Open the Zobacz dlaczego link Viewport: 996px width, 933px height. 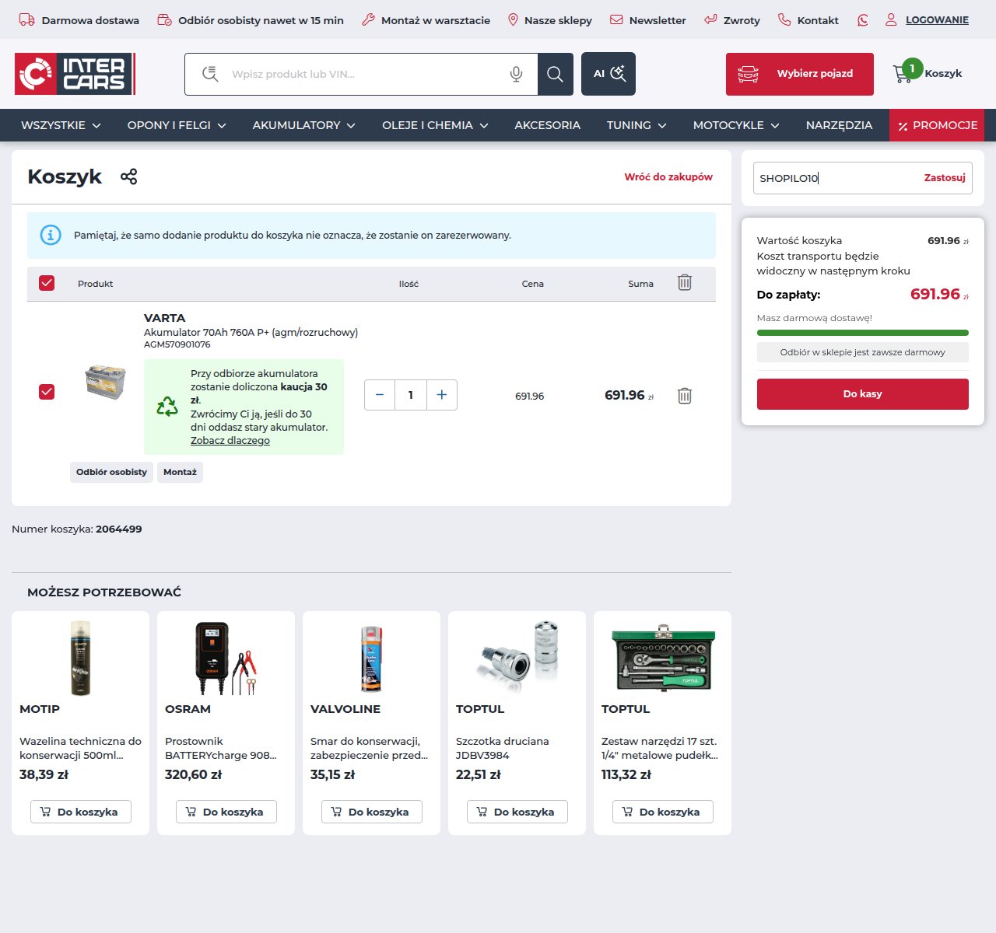pyautogui.click(x=230, y=441)
